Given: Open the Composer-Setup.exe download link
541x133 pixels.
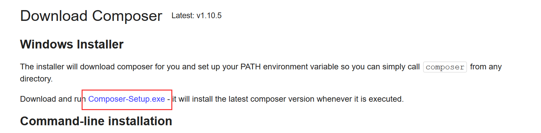Looking at the screenshot, I should tap(127, 99).
